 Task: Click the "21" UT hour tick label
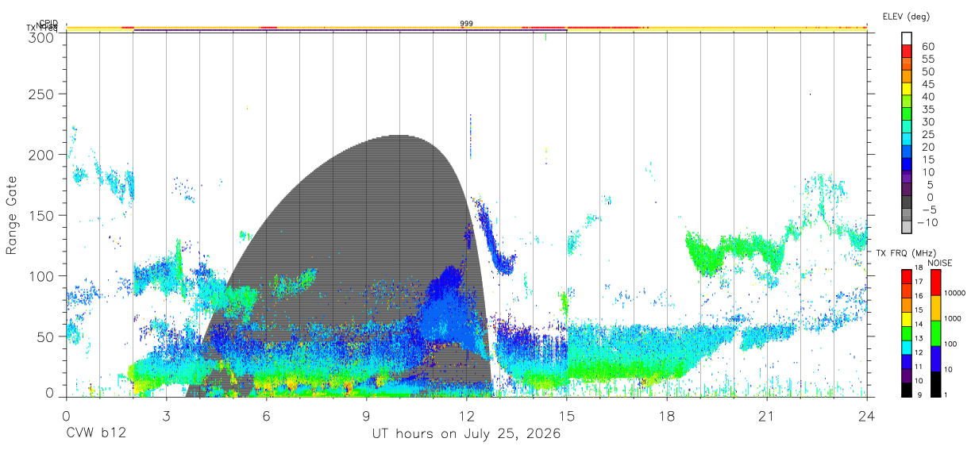(767, 416)
